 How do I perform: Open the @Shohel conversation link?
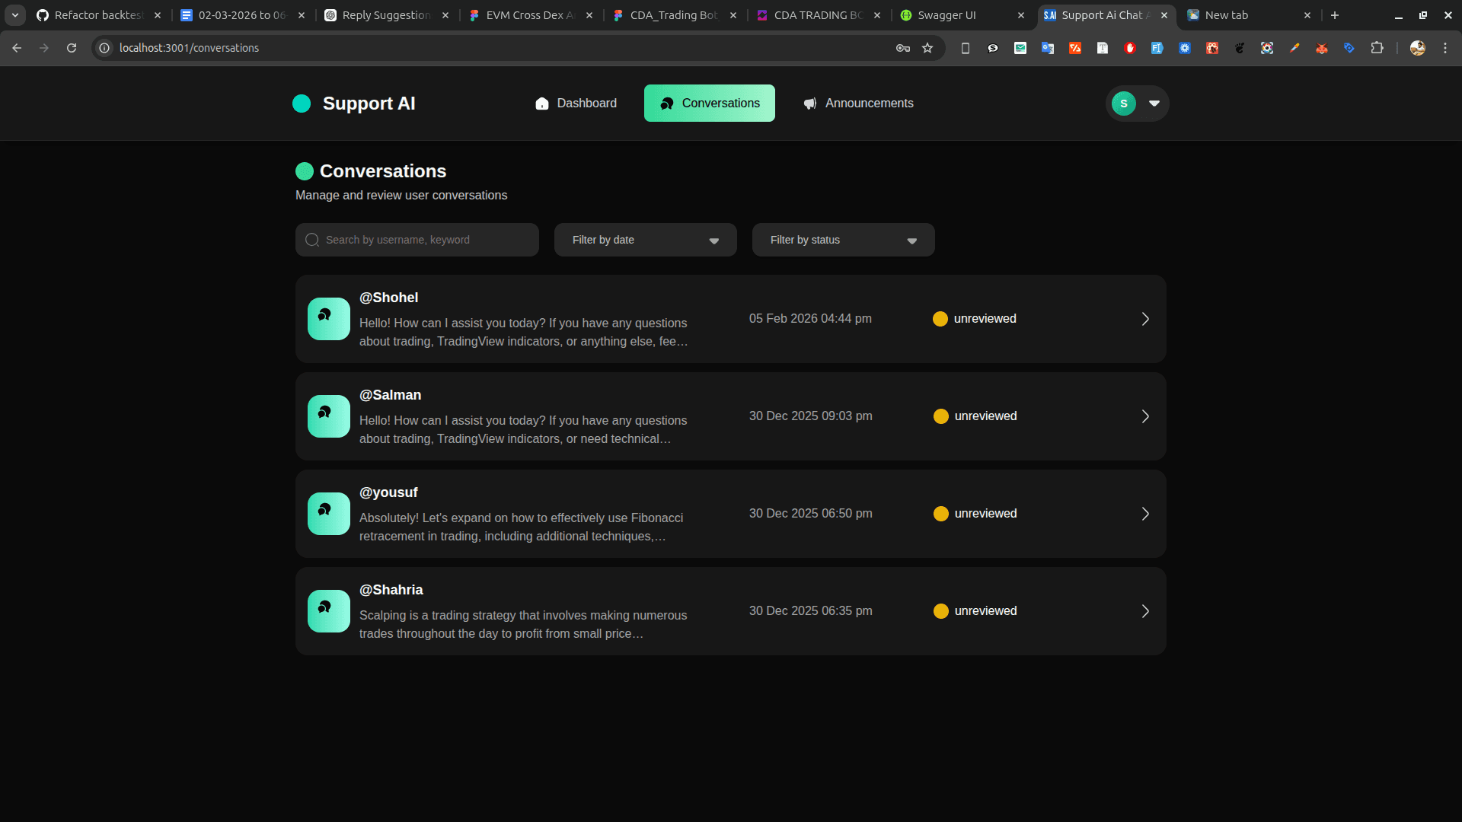(x=388, y=298)
